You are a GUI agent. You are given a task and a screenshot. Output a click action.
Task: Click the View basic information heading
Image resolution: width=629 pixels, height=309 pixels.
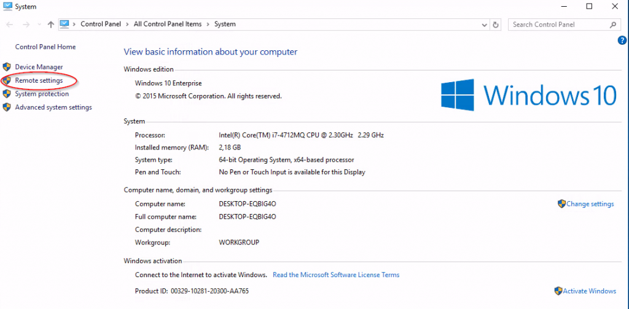coord(211,52)
